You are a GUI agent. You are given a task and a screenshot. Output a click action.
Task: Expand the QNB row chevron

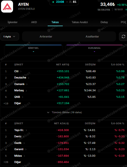[x=22, y=97]
